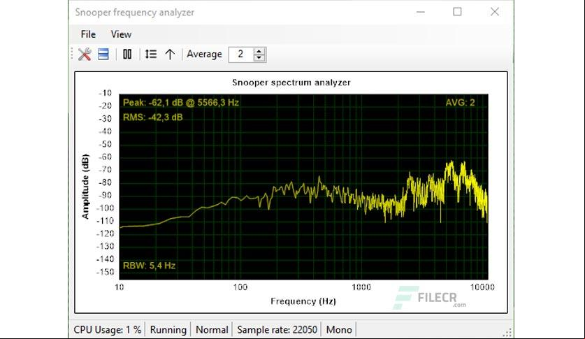This screenshot has width=585, height=339.
Task: Click the Frequency (Hz) axis label
Action: pyautogui.click(x=303, y=301)
